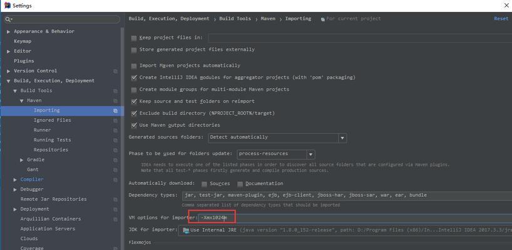Viewport: 512px width, 250px height.
Task: Click the search magnifier icon in settings
Action: click(x=8, y=19)
